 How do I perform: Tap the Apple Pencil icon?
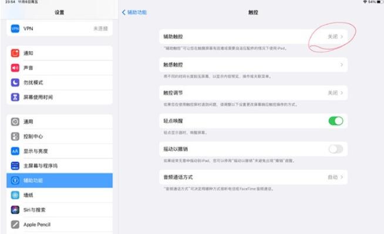[15, 225]
